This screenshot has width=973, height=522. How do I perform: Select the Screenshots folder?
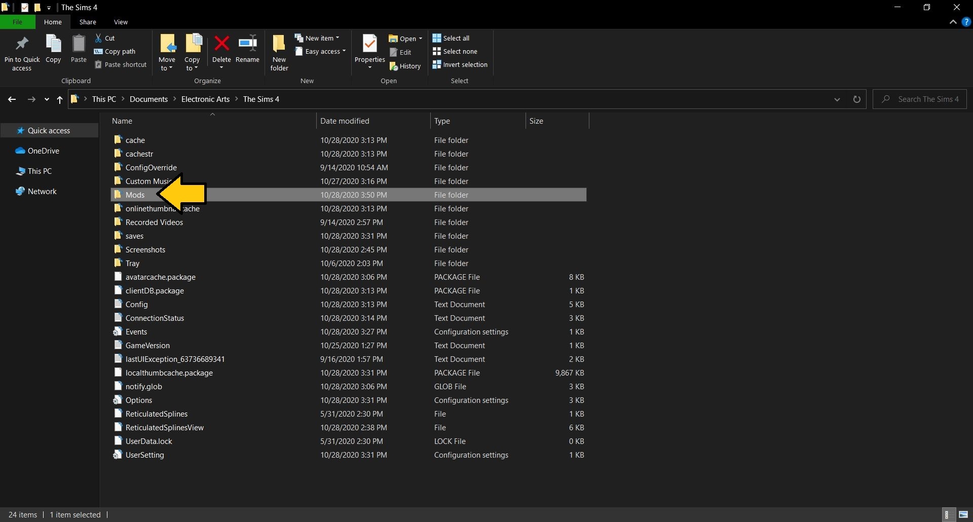[348, 249]
